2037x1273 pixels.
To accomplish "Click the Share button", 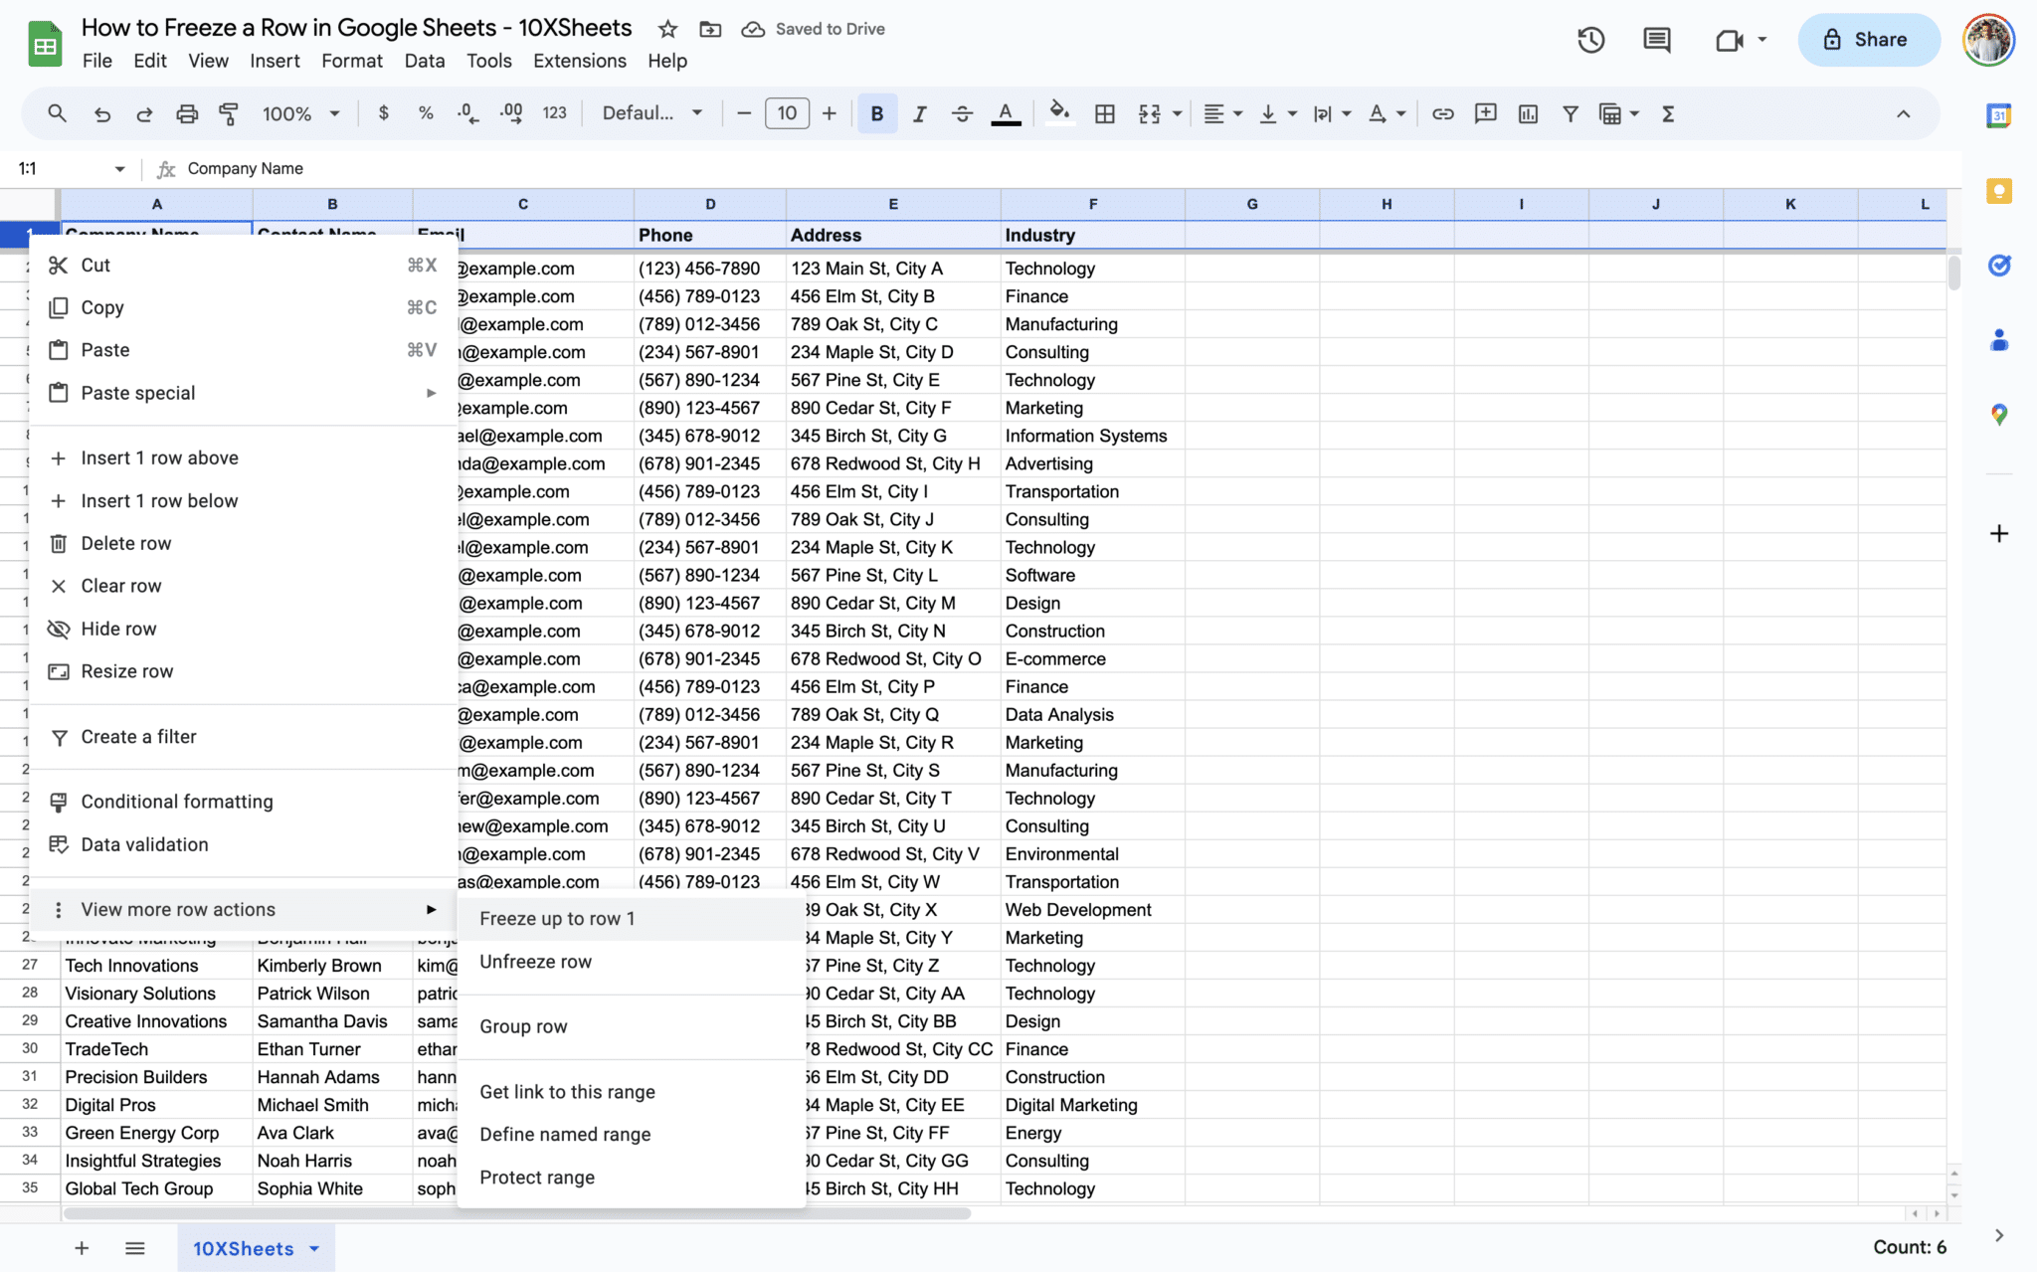I will pyautogui.click(x=1867, y=40).
